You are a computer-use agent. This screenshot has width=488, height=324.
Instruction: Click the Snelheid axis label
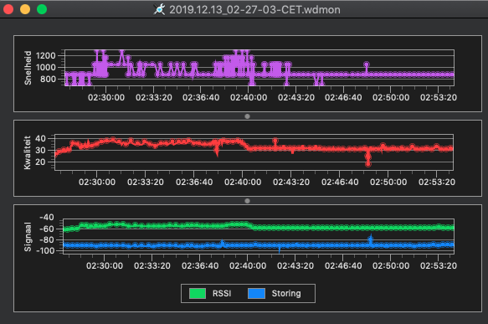[x=28, y=68]
